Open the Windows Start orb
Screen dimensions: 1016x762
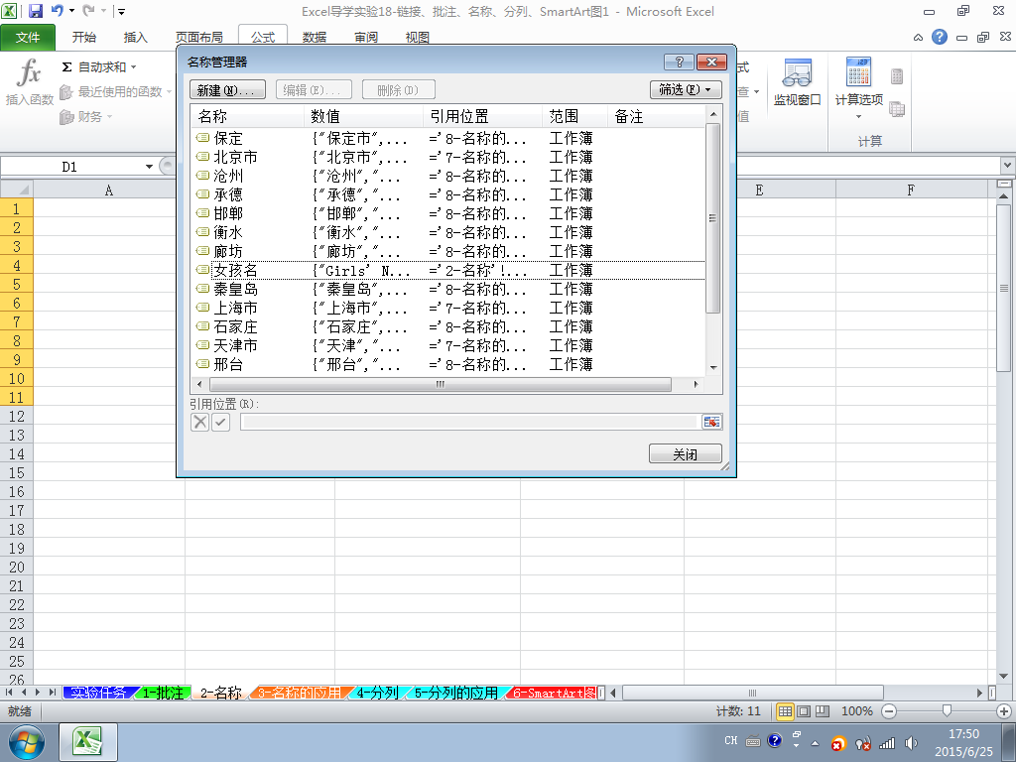(x=27, y=742)
